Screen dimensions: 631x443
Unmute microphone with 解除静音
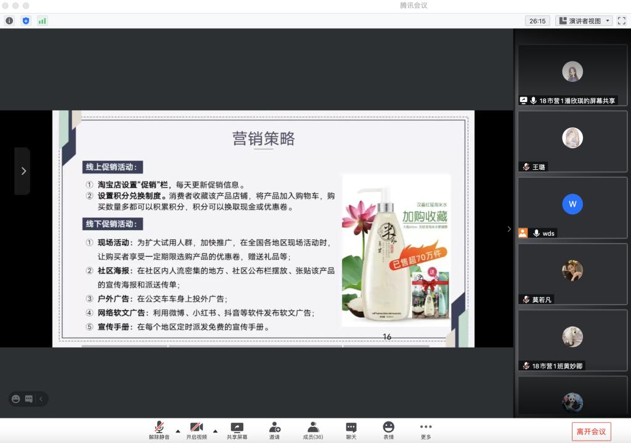pos(159,430)
